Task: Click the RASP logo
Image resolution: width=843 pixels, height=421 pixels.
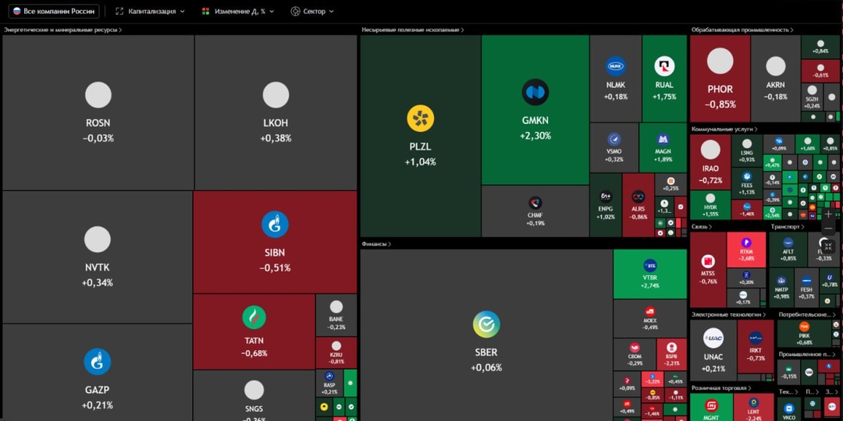Action: [x=329, y=377]
